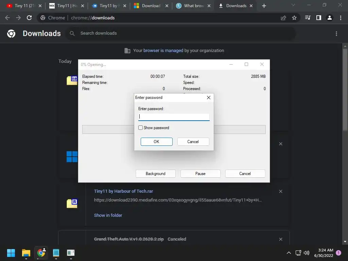Open the media control icon in toolbar
Image resolution: width=348 pixels, height=261 pixels.
308,18
